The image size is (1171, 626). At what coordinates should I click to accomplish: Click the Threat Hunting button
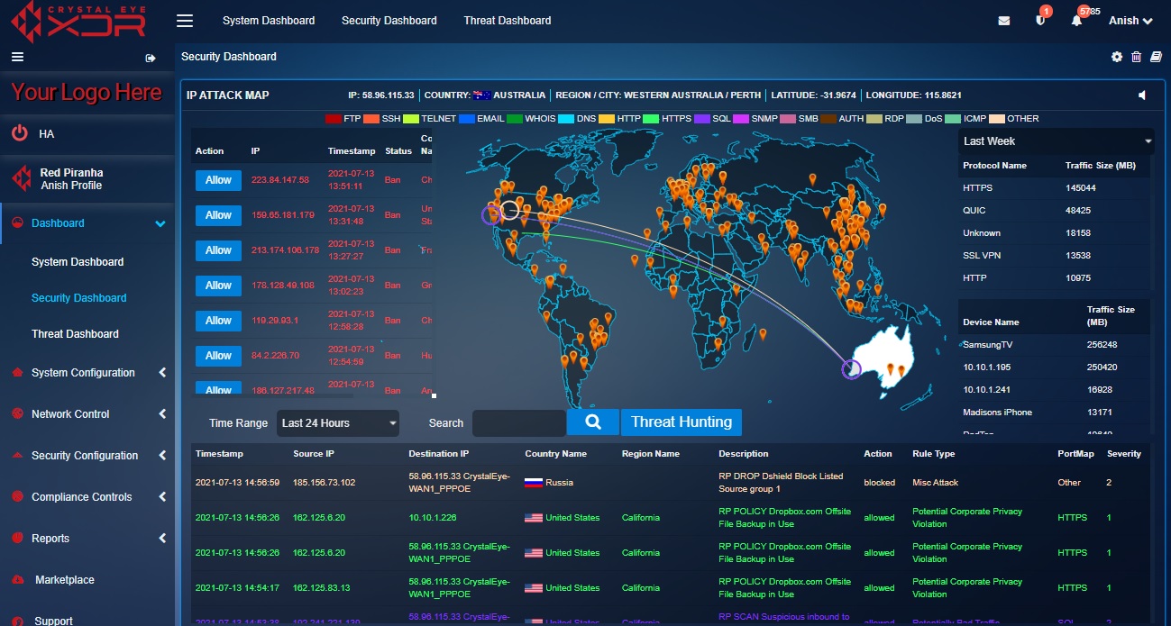(682, 422)
